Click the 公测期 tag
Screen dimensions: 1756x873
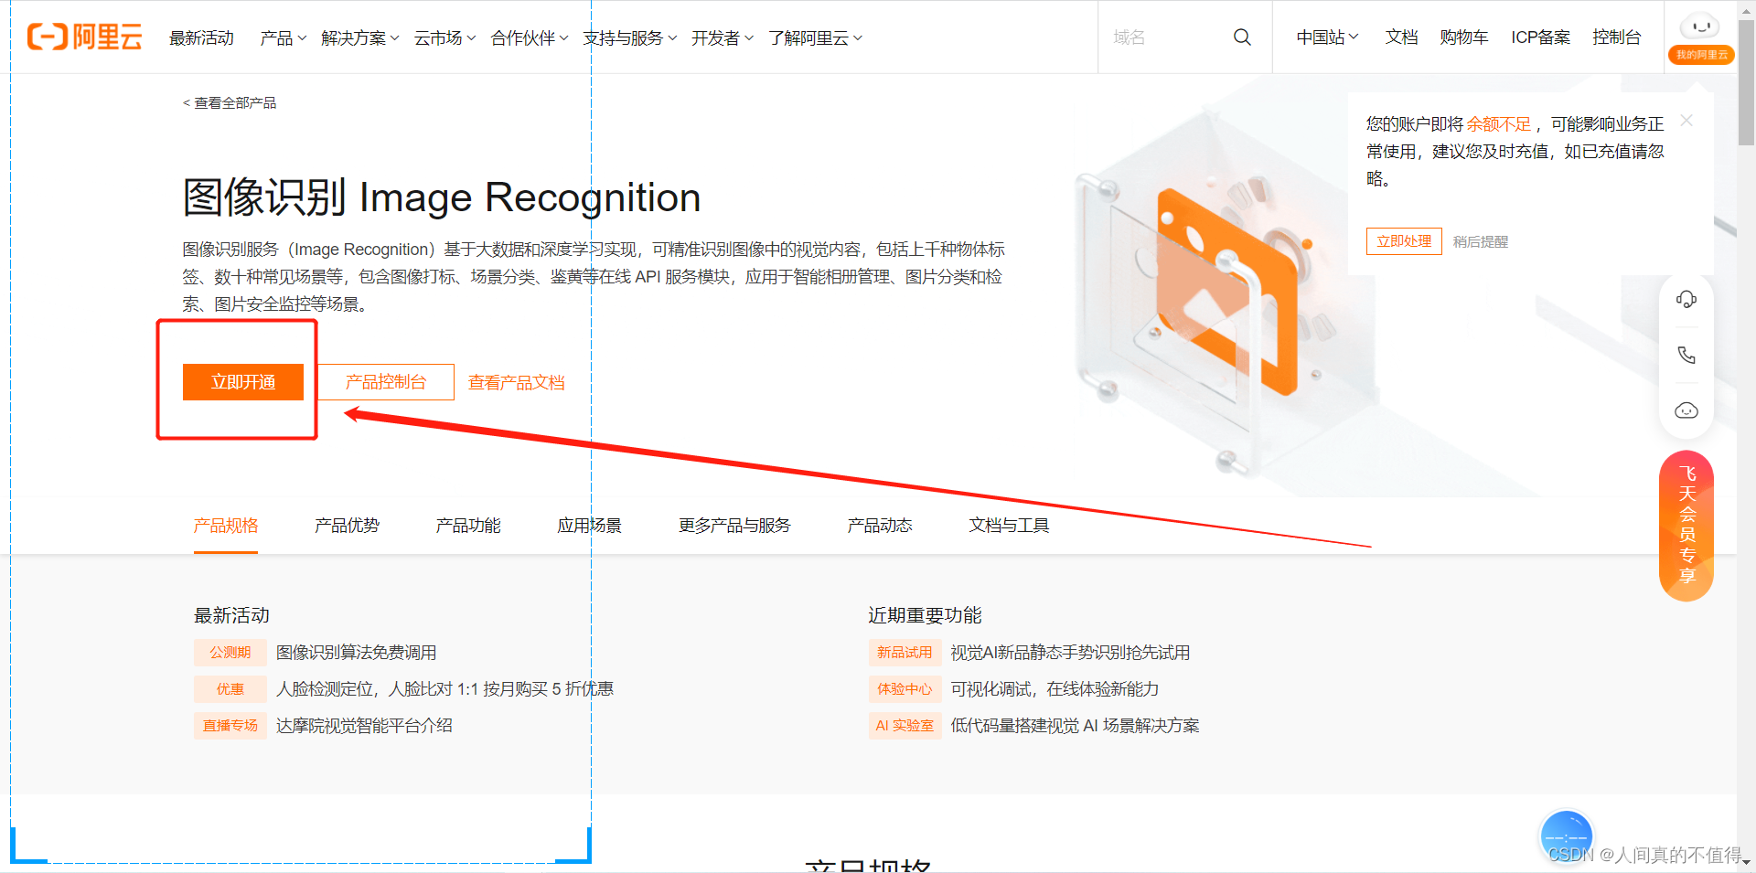click(230, 653)
